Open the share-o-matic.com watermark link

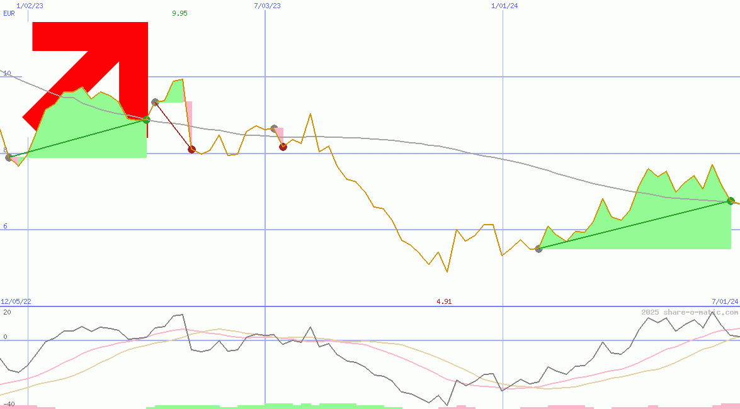(x=690, y=312)
